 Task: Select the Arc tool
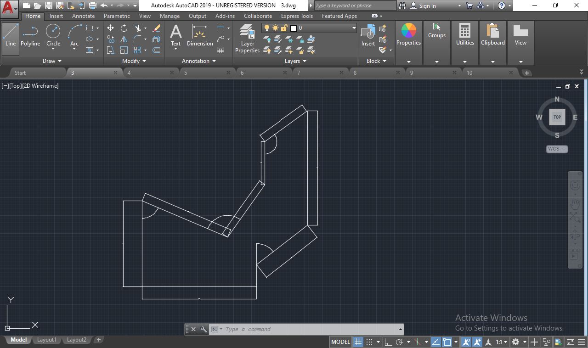coord(73,32)
